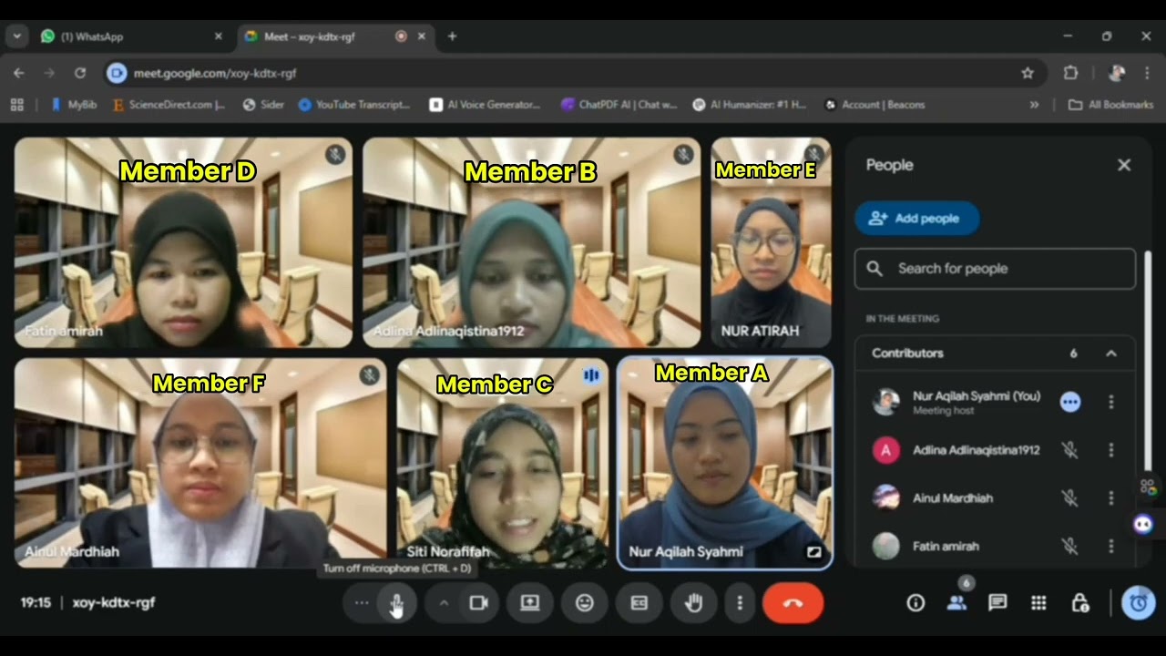Screen dimensions: 1166x656
Task: Focus the Search for people field
Action: pyautogui.click(x=995, y=269)
